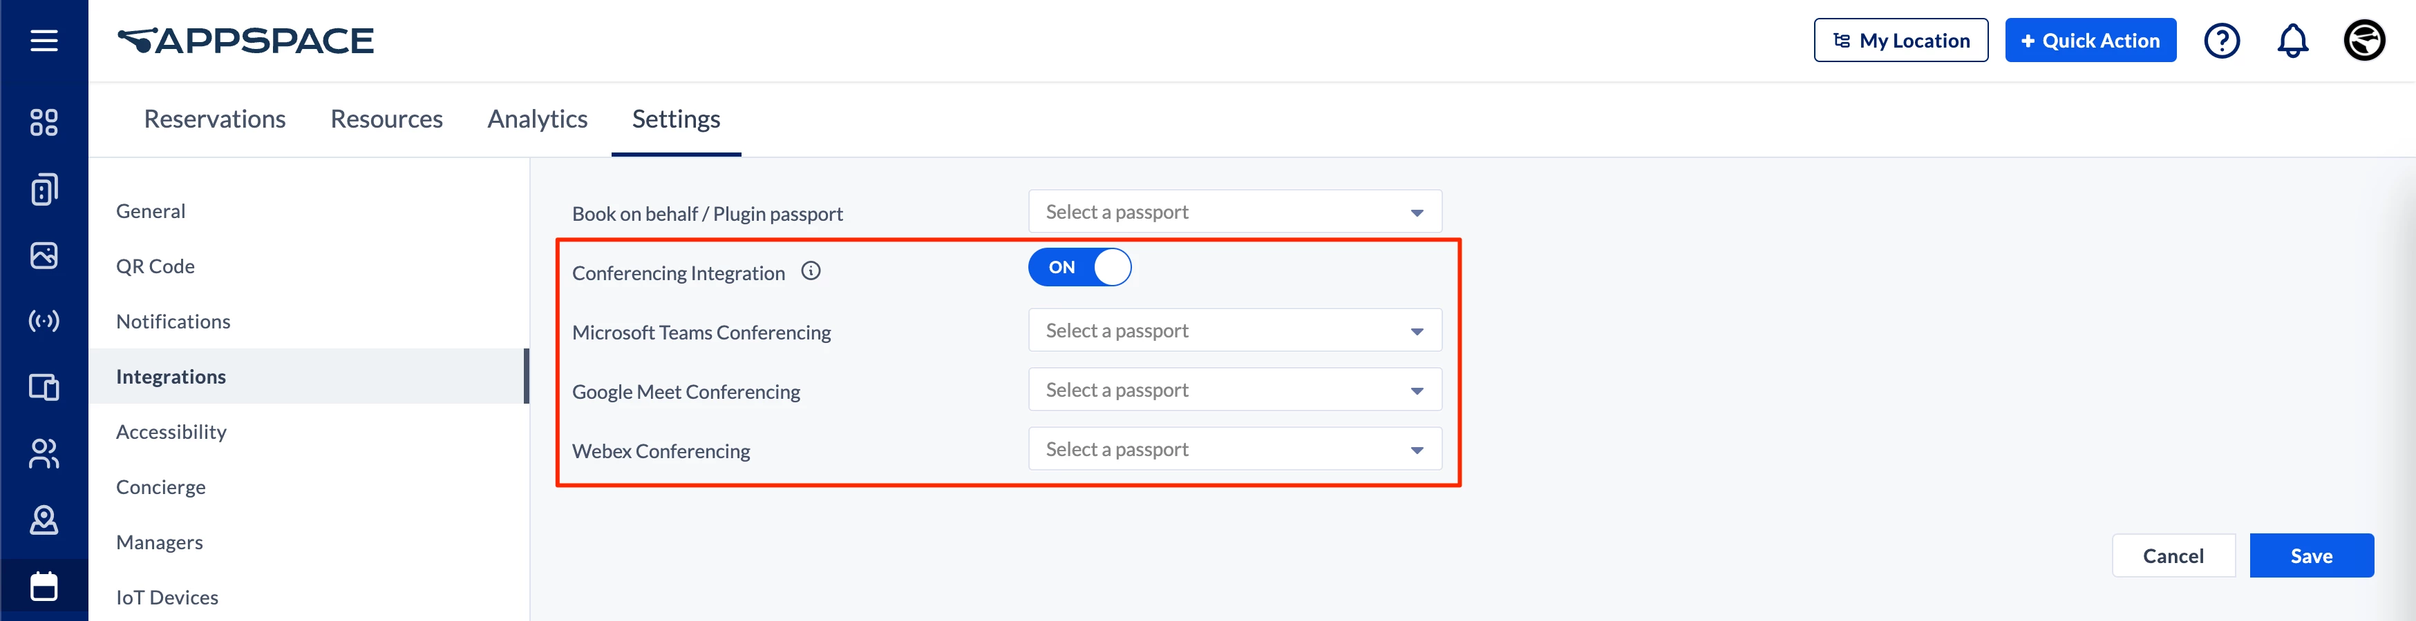
Task: Open the user profile avatar
Action: pyautogui.click(x=2363, y=40)
